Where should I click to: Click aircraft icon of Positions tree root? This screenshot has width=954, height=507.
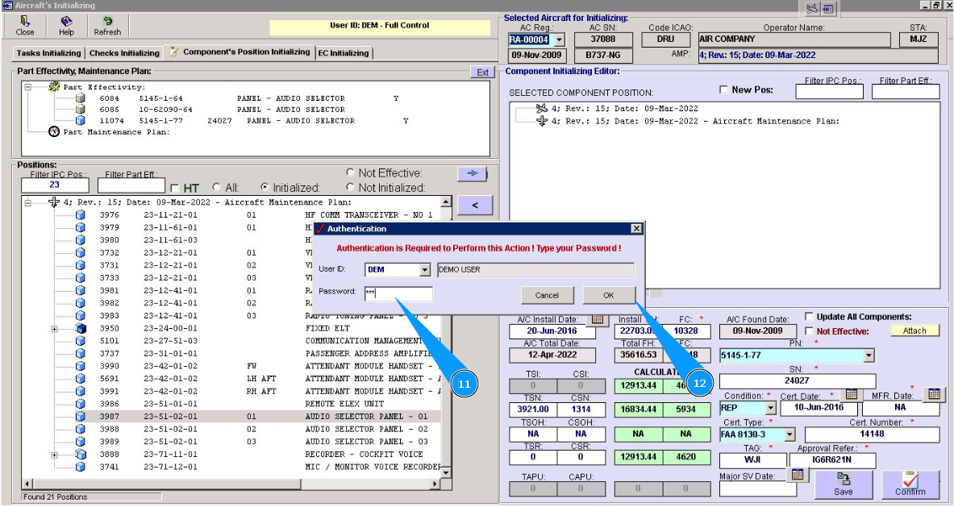(x=54, y=202)
